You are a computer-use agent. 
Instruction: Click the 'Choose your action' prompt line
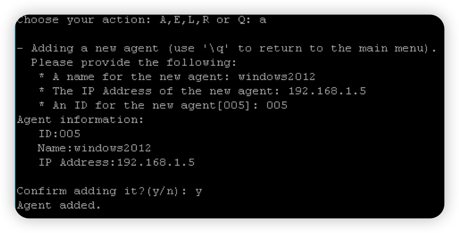coord(141,20)
